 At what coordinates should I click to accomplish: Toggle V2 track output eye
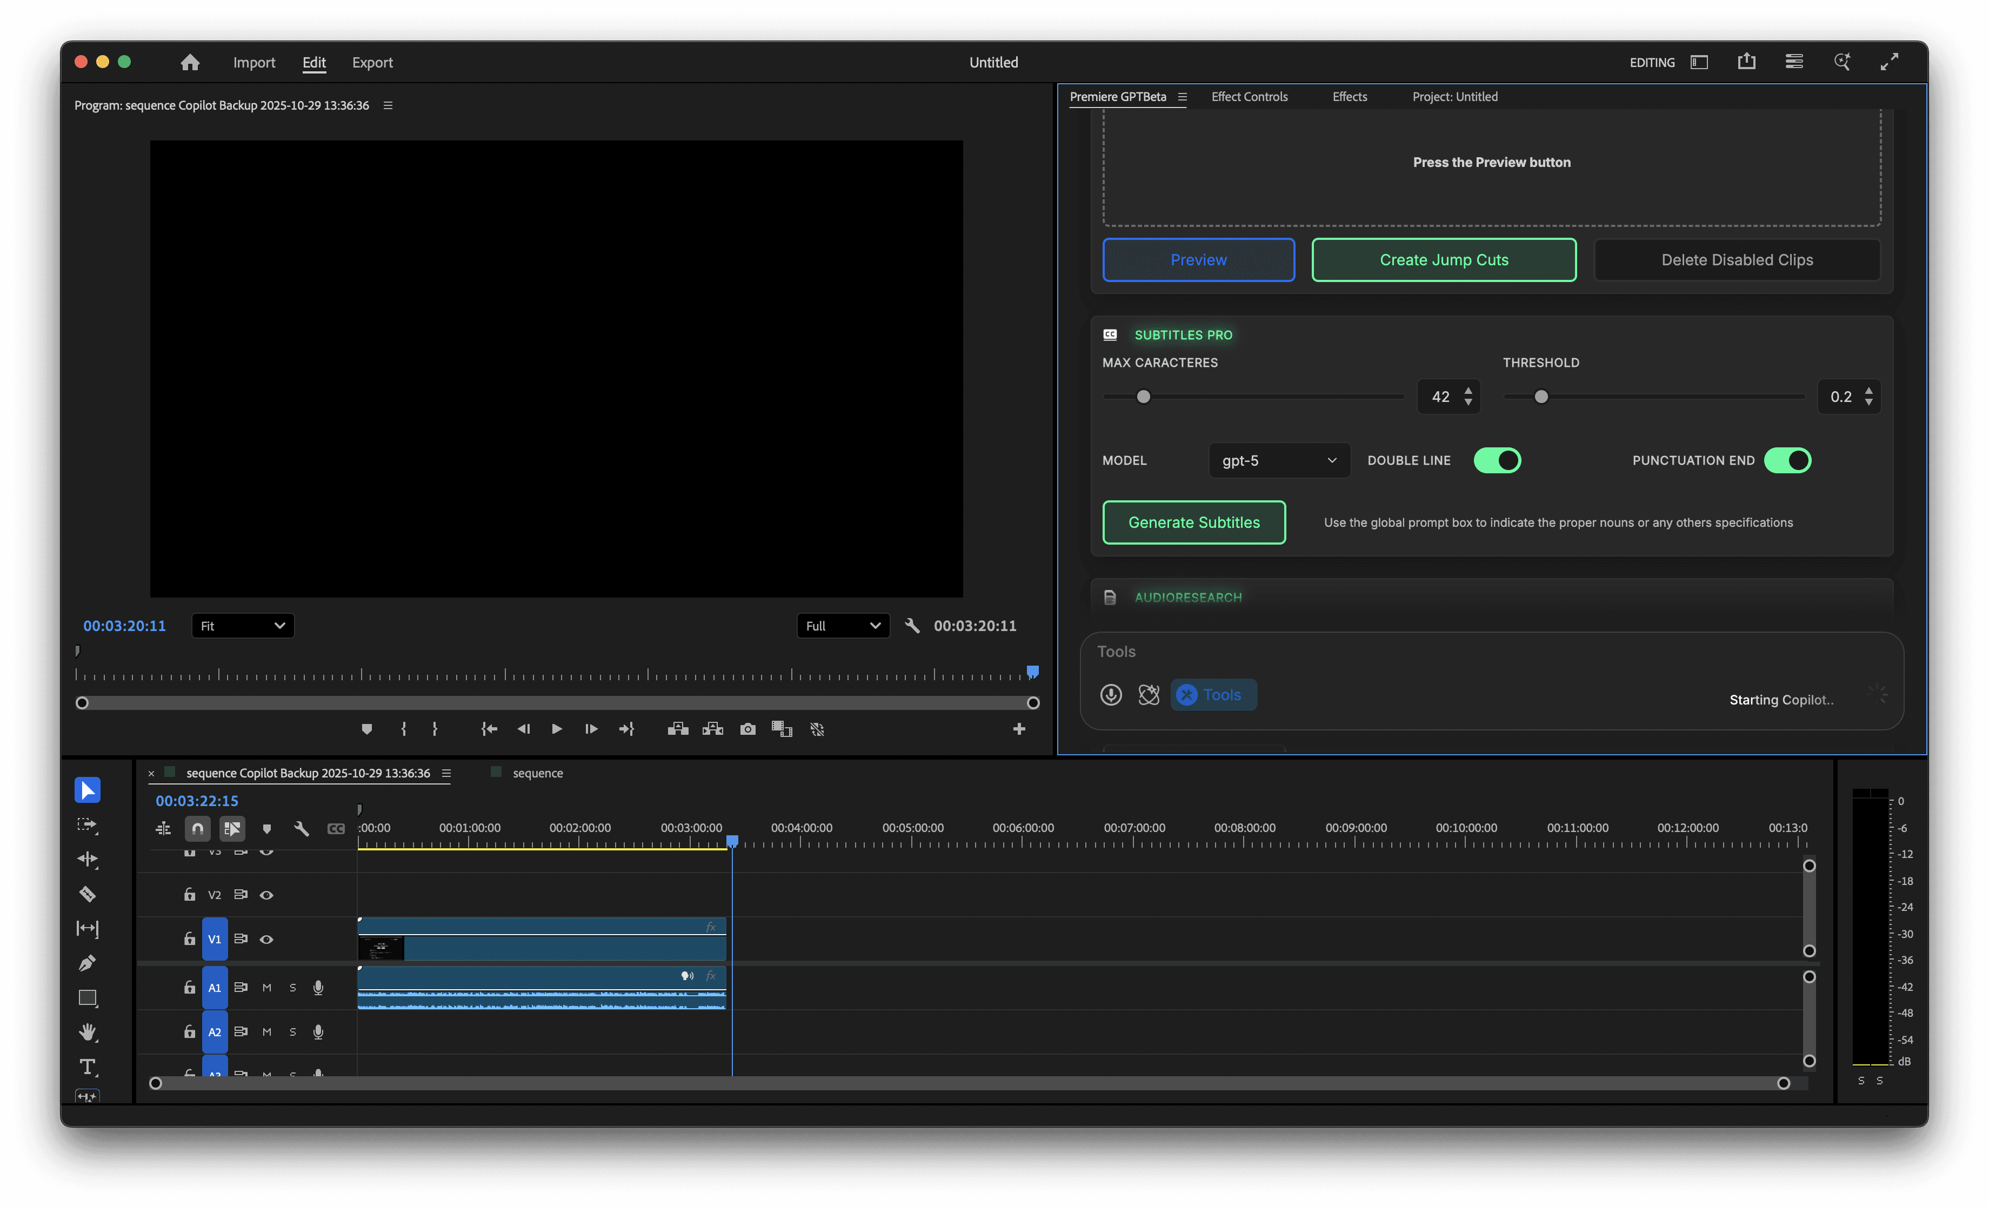[x=265, y=895]
